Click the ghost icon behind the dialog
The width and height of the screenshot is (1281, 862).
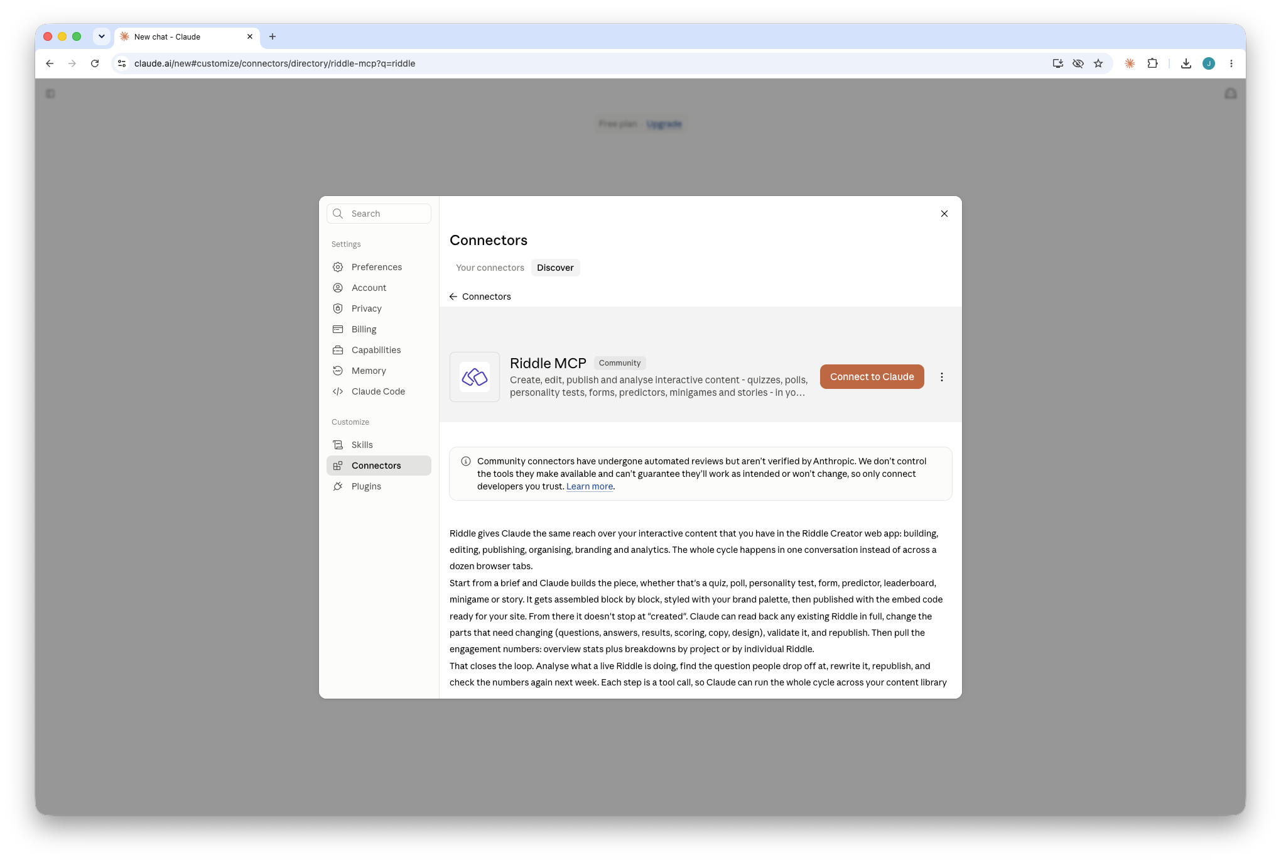pyautogui.click(x=1231, y=94)
